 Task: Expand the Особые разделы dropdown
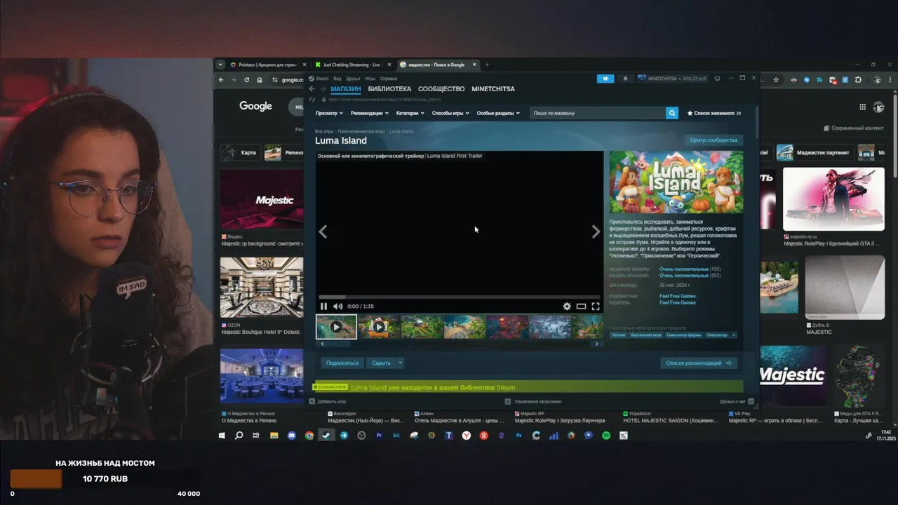coord(498,113)
